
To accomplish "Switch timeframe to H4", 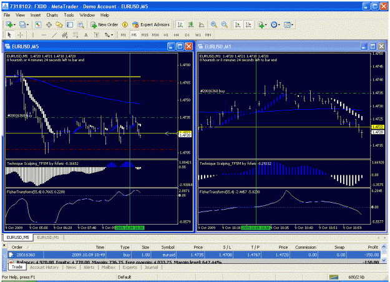I will pos(177,35).
